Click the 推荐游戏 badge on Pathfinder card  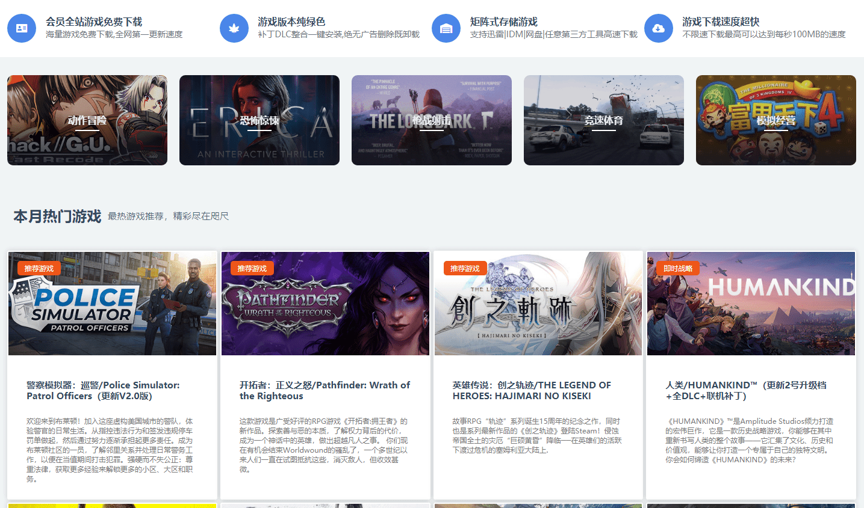tap(252, 268)
